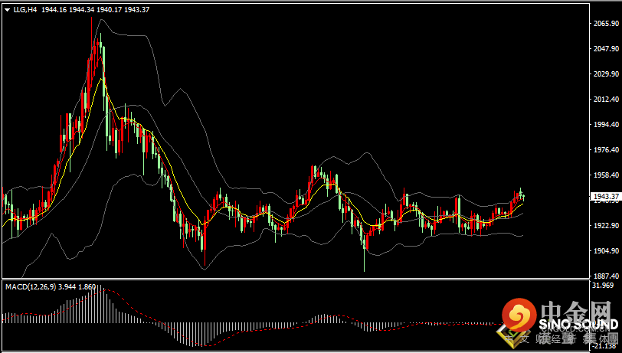
Task: Click the 1887.40 price axis label
Action: coord(606,276)
